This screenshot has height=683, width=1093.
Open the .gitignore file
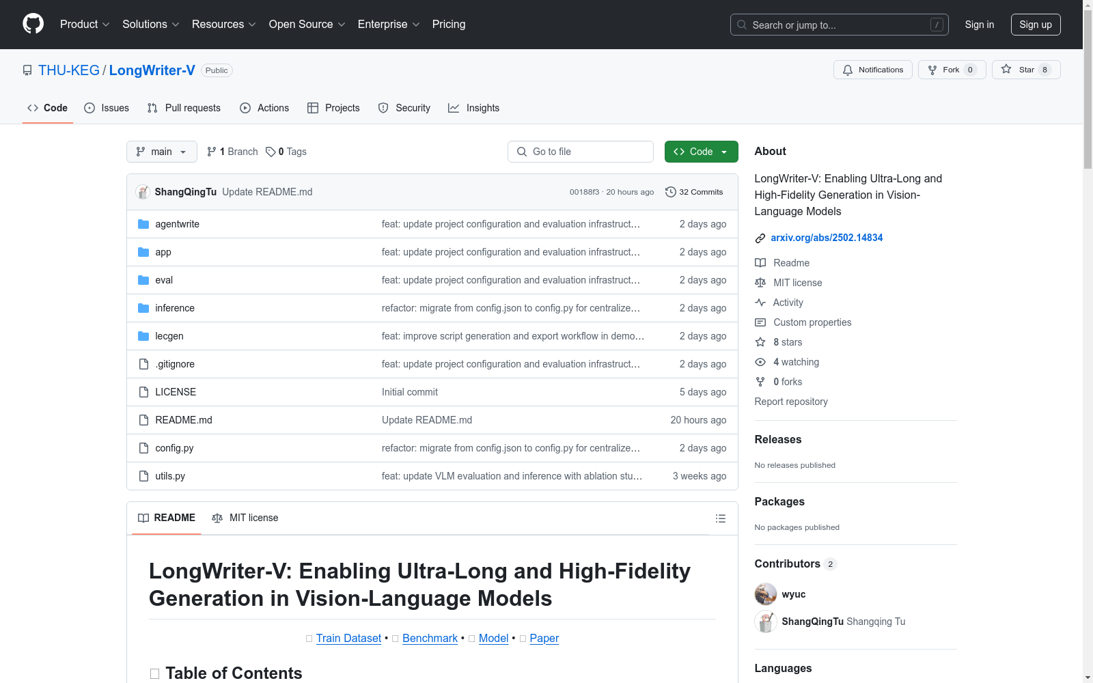(175, 364)
